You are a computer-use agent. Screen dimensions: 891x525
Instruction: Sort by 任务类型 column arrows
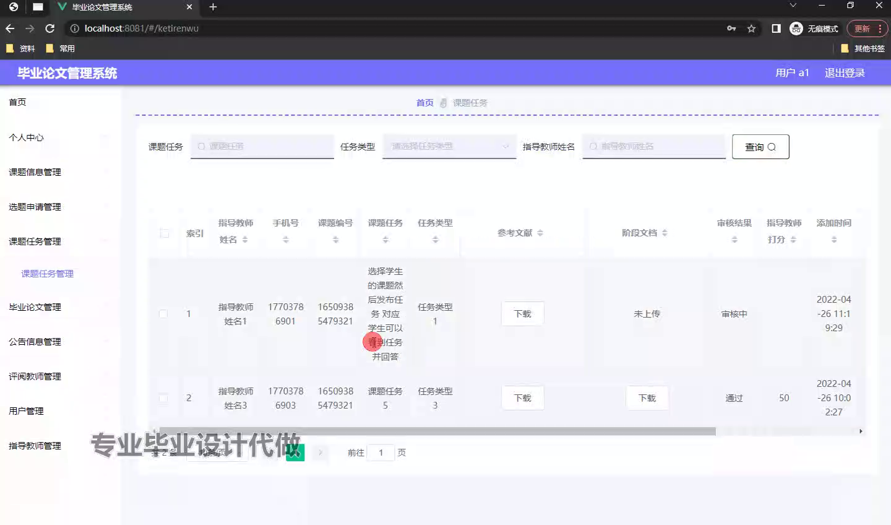[x=435, y=240]
